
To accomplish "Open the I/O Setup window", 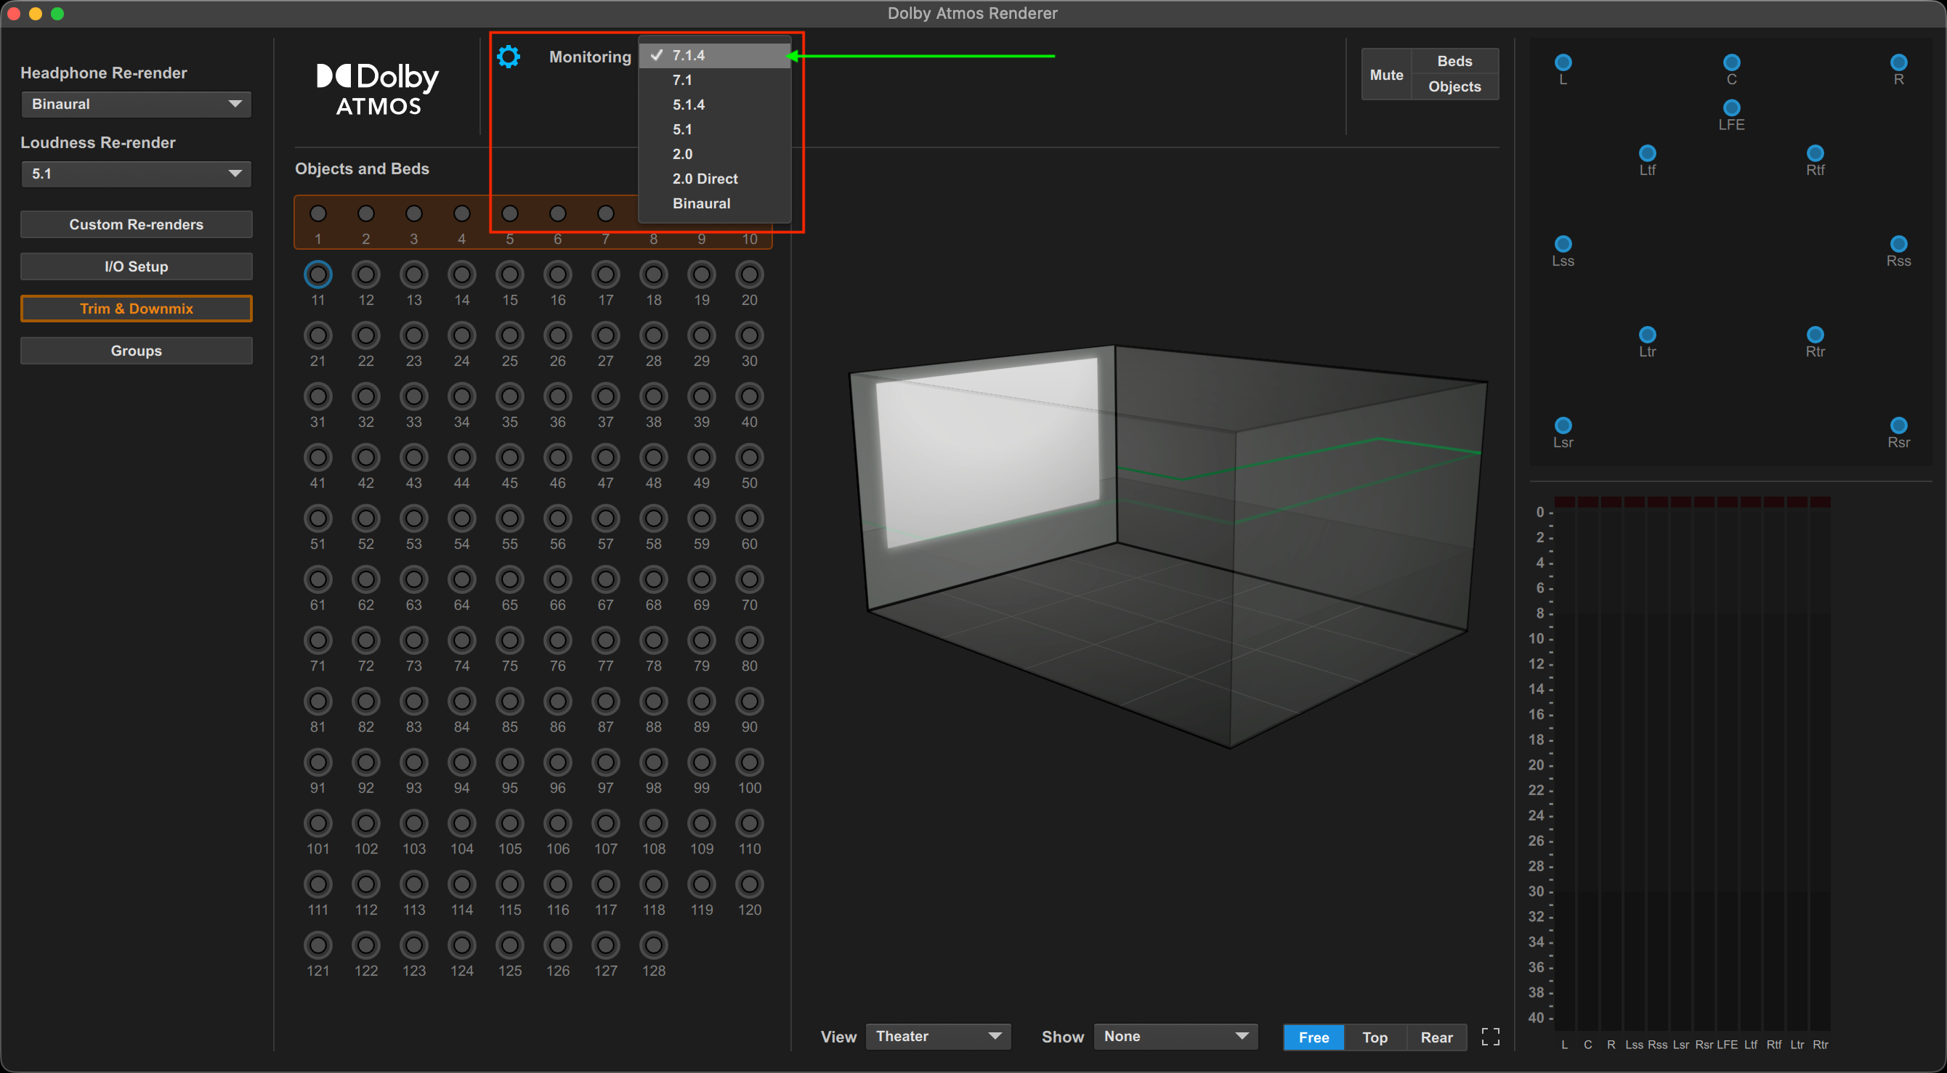I will [136, 266].
